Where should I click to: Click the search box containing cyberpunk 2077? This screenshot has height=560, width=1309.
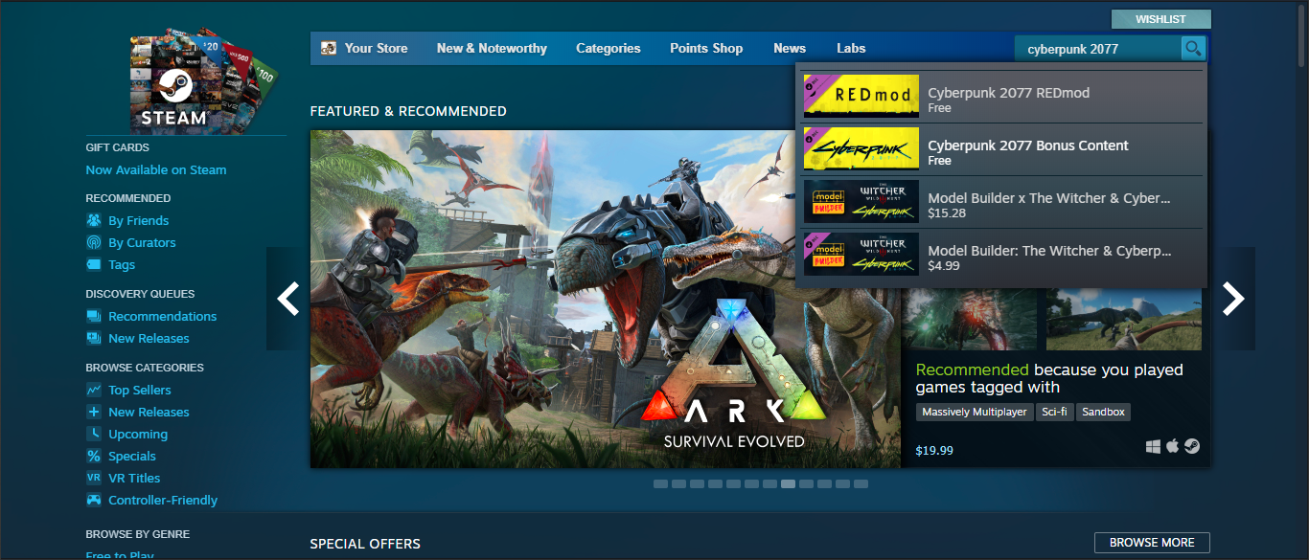(x=1099, y=49)
